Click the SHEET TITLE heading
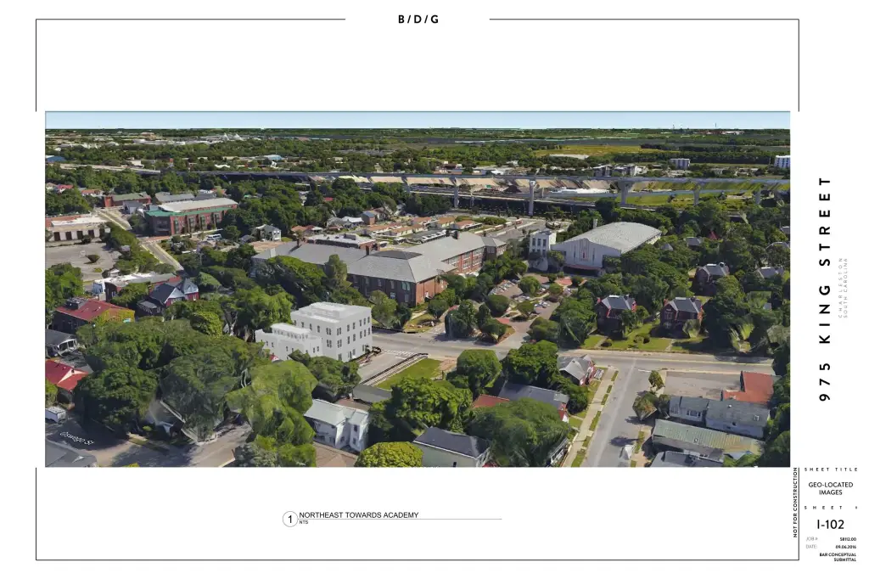 coord(831,469)
